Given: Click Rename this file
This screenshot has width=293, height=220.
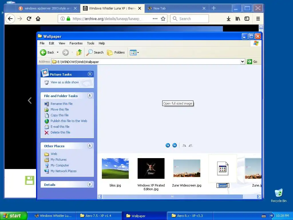Looking at the screenshot, I should [x=62, y=104].
